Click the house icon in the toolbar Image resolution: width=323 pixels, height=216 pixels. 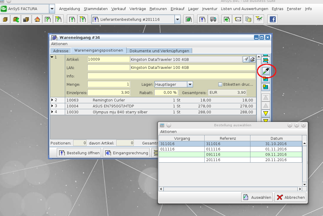(x=37, y=20)
